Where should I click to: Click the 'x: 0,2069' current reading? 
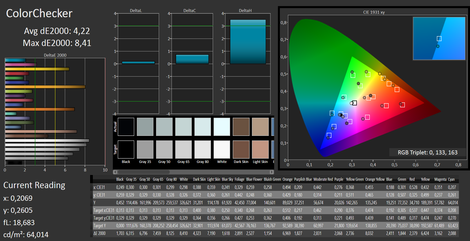tap(18, 198)
